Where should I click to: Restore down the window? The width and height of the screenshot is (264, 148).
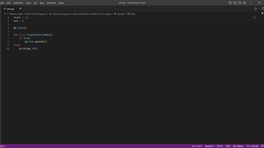(x=259, y=3)
